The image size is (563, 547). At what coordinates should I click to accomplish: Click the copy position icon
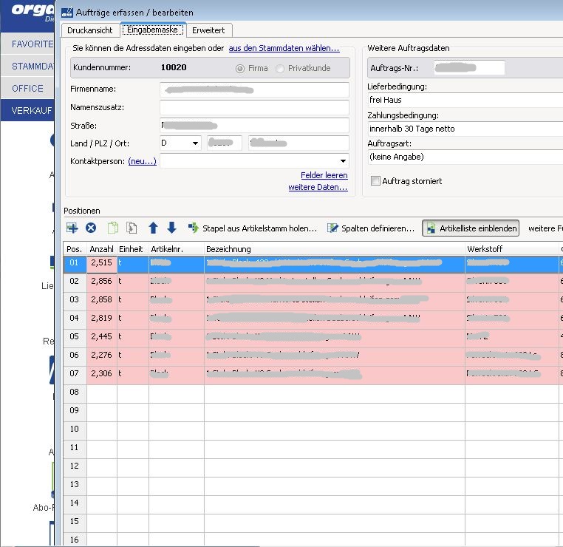point(113,228)
